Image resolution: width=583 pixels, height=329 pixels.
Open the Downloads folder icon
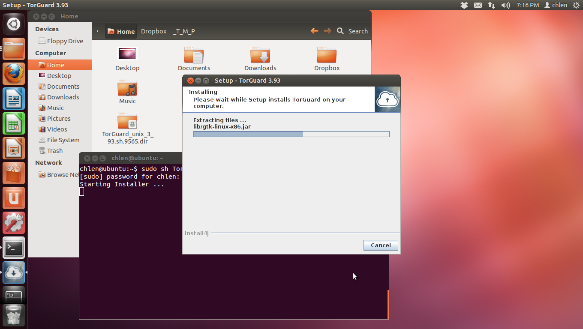(260, 59)
